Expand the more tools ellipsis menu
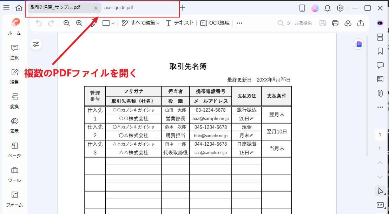Screen dimensions: 389x214 [x=239, y=23]
